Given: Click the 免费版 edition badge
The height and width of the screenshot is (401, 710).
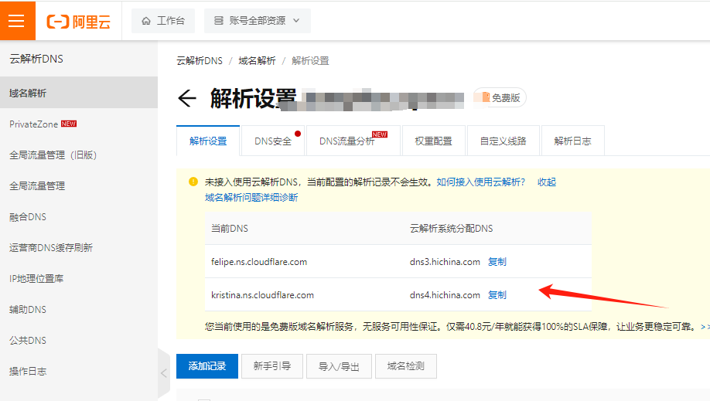Looking at the screenshot, I should tap(500, 97).
